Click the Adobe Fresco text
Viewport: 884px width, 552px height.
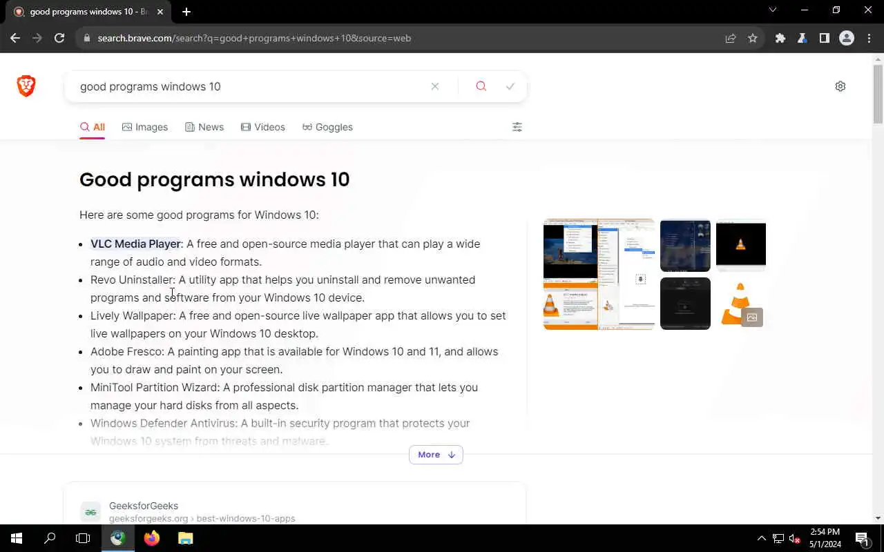click(x=126, y=351)
